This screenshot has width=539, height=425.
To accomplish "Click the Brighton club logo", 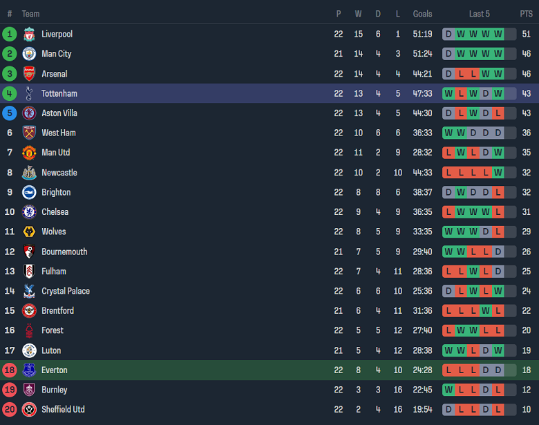I will [x=29, y=192].
